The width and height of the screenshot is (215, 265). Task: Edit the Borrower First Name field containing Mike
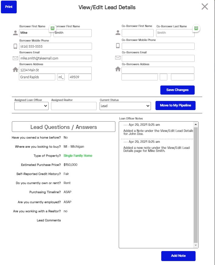pos(35,33)
